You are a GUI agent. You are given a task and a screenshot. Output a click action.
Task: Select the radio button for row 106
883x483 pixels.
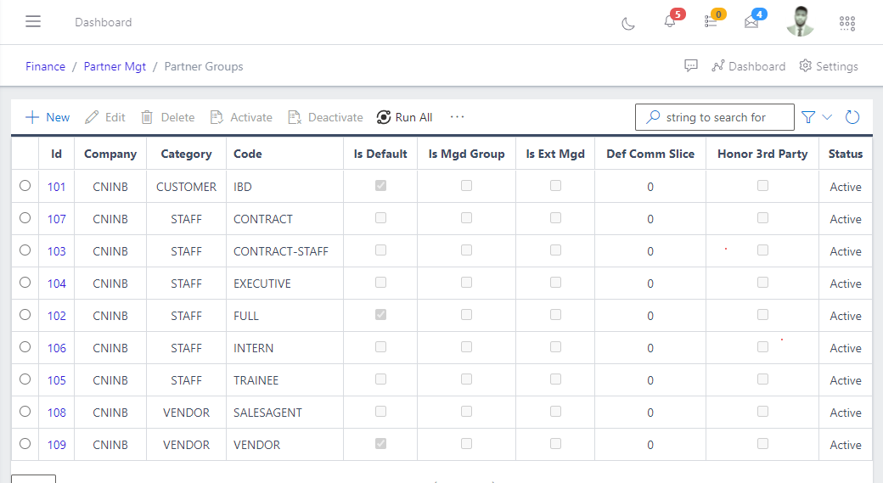tap(25, 347)
